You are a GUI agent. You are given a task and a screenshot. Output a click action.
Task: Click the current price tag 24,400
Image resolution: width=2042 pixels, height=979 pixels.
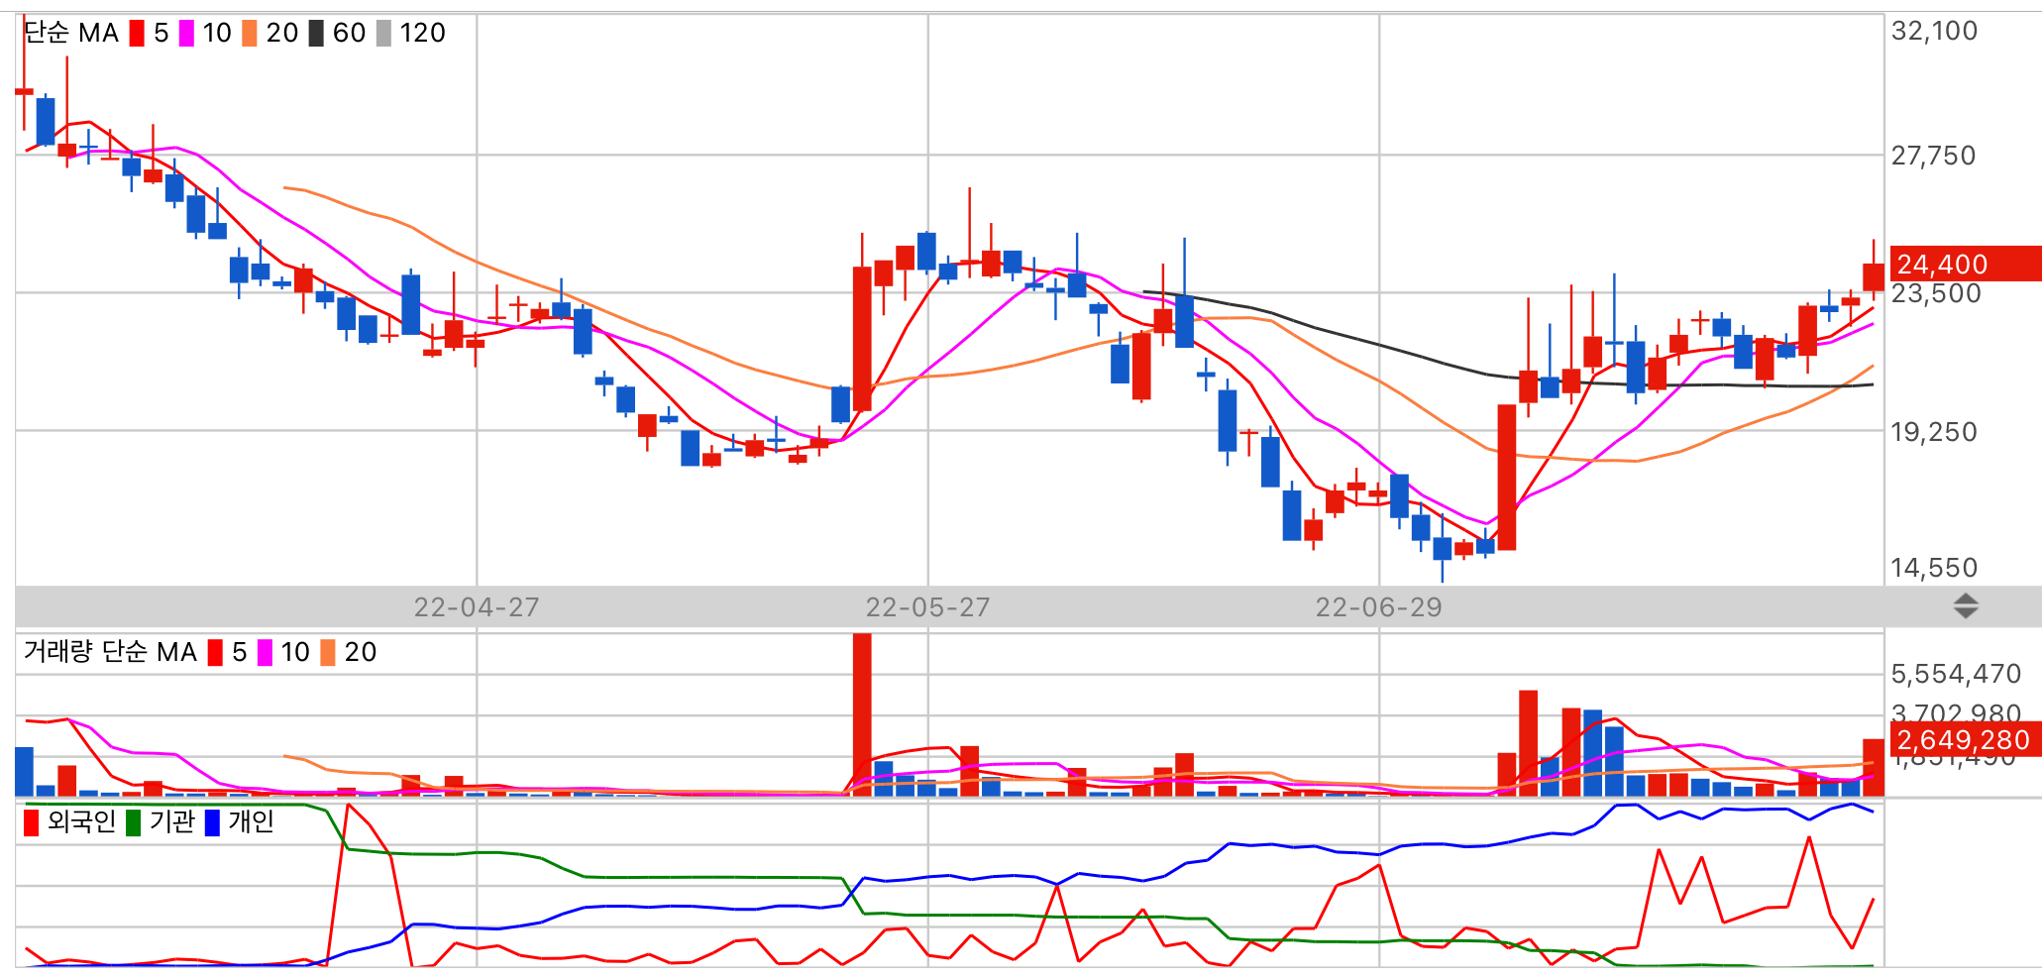pyautogui.click(x=1966, y=264)
